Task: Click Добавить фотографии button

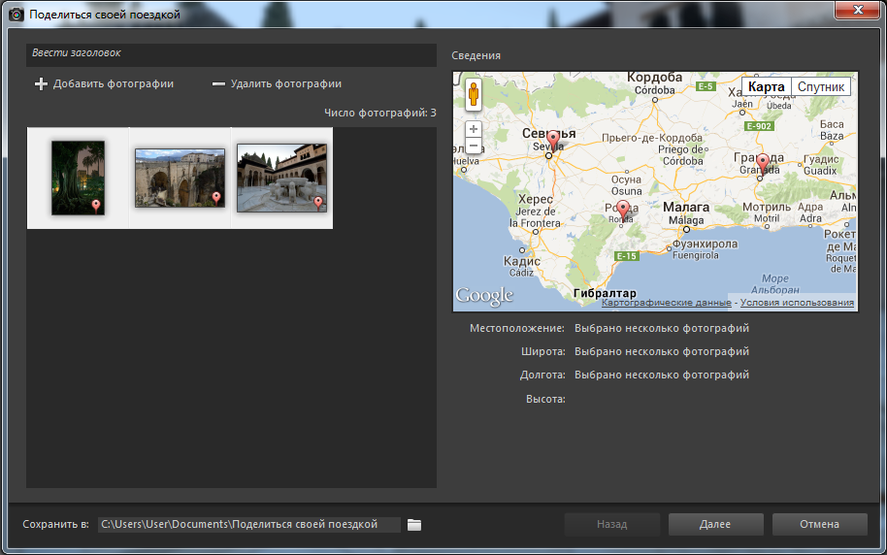Action: [x=104, y=83]
